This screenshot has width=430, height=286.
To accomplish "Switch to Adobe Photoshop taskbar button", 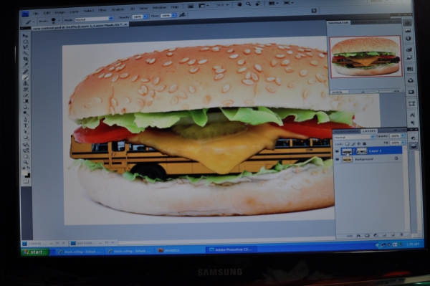I will tap(231, 249).
